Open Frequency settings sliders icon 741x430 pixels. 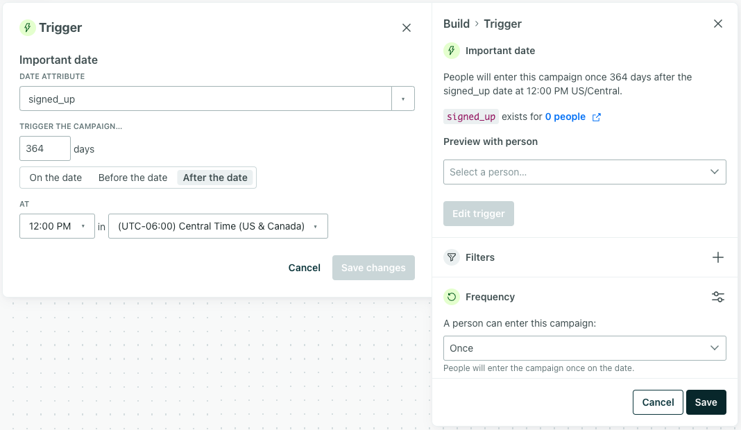tap(718, 297)
